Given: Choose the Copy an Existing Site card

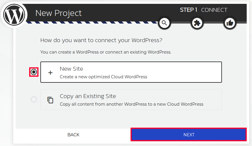Looking at the screenshot, I should (x=131, y=99).
